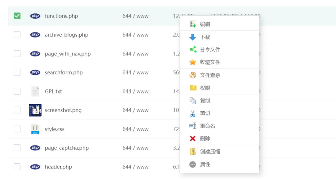This screenshot has height=179, width=336.
Task: Open the page_with_nav.php file name
Action: 68,54
